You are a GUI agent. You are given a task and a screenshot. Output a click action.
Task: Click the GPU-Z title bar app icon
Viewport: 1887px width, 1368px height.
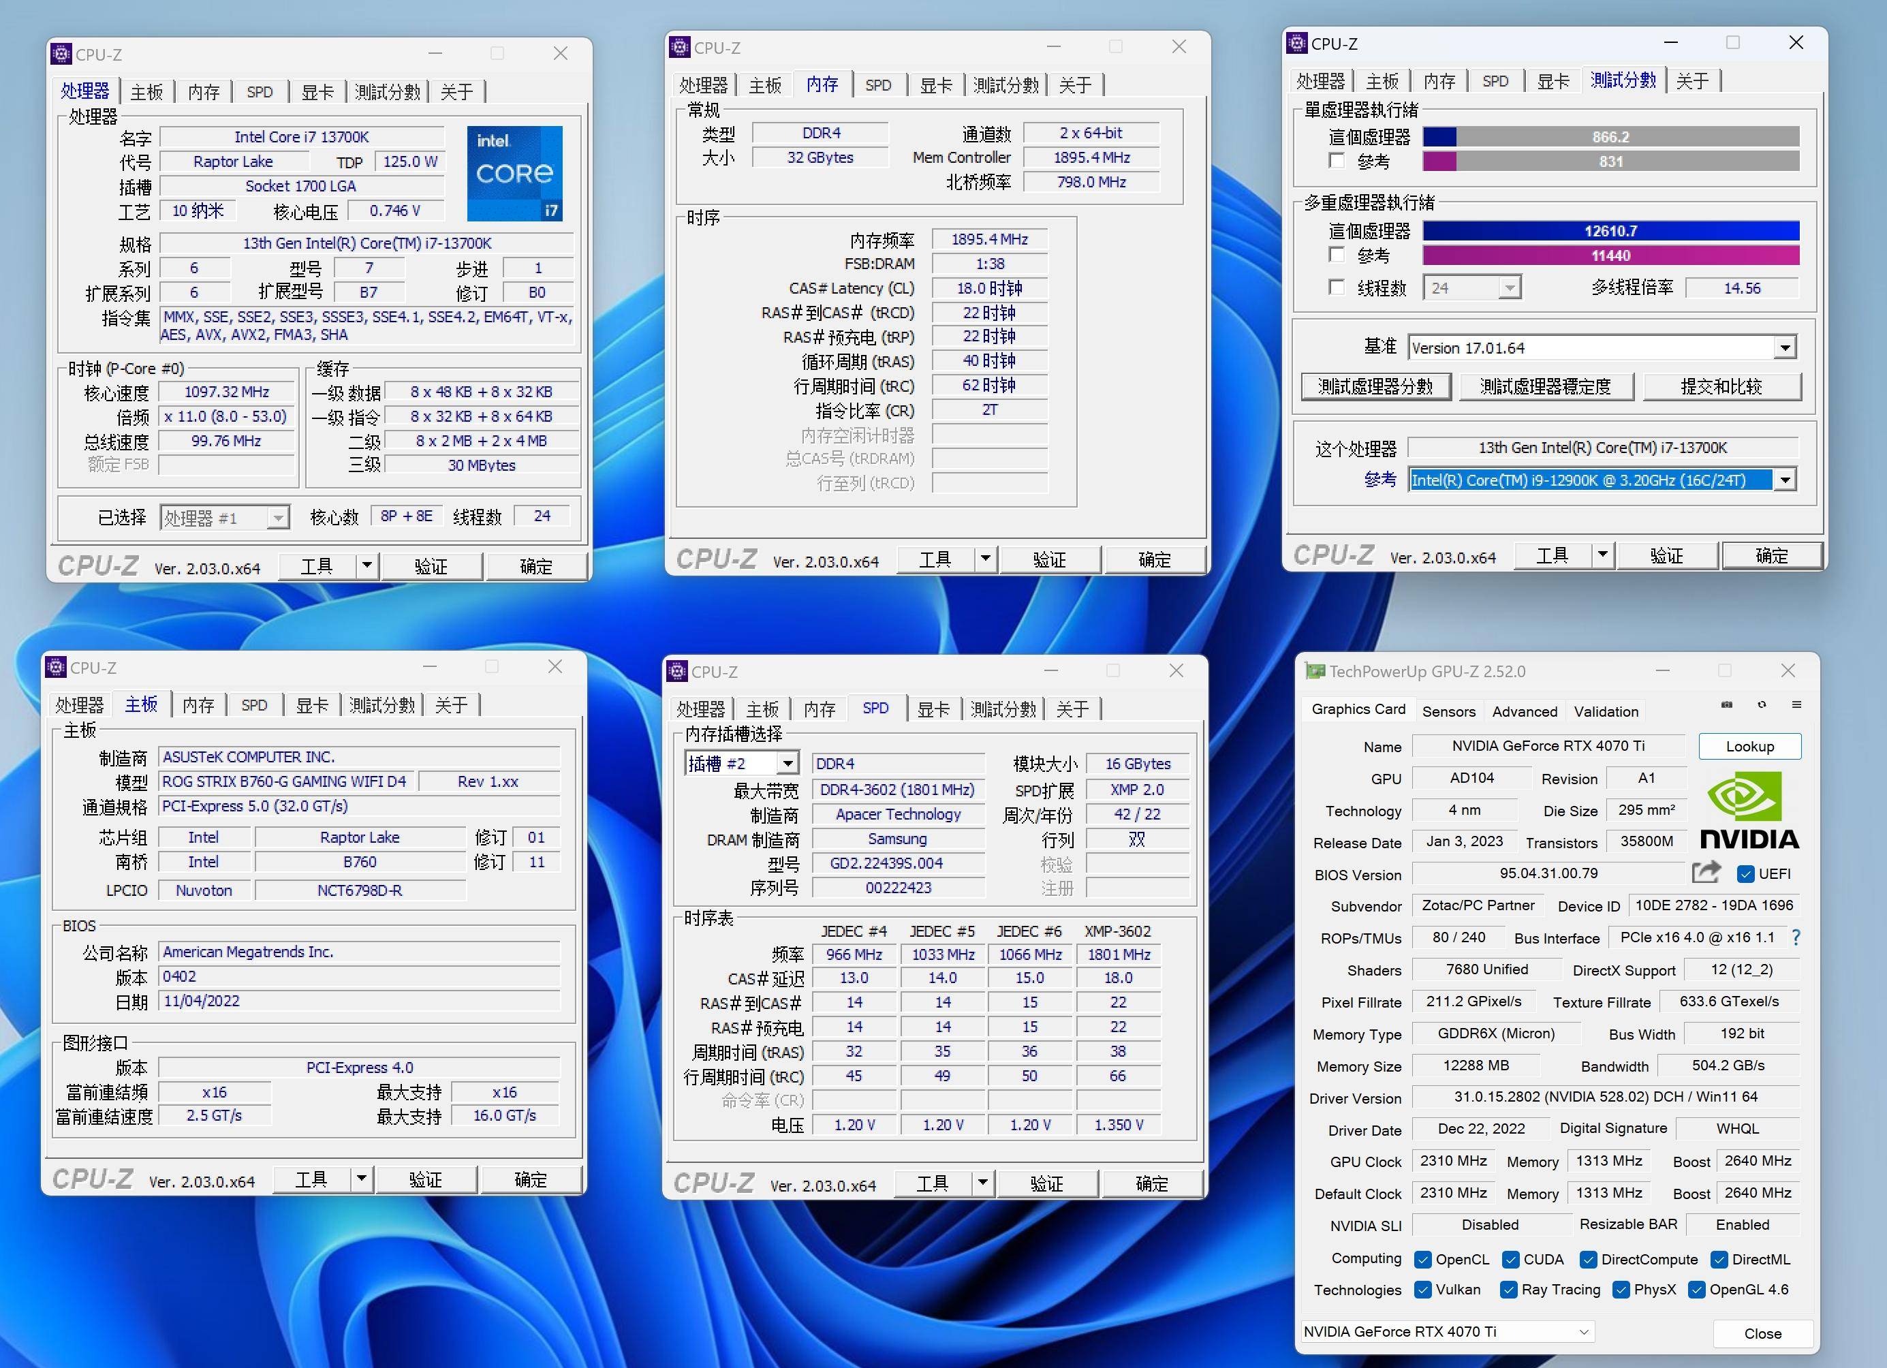click(1315, 670)
